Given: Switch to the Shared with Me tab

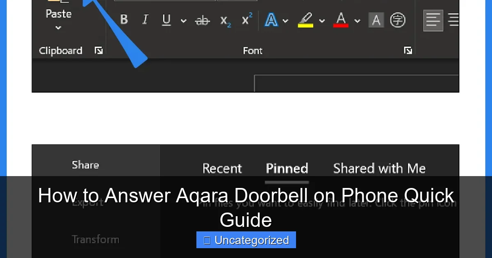Looking at the screenshot, I should [379, 168].
